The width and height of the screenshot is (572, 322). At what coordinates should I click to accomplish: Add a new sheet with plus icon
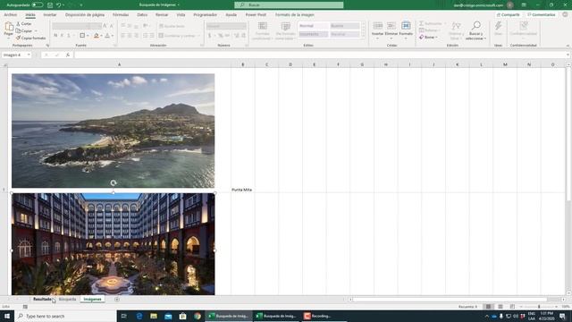[117, 300]
